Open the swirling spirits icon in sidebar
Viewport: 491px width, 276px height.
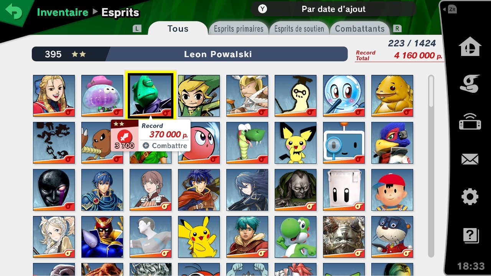(470, 84)
